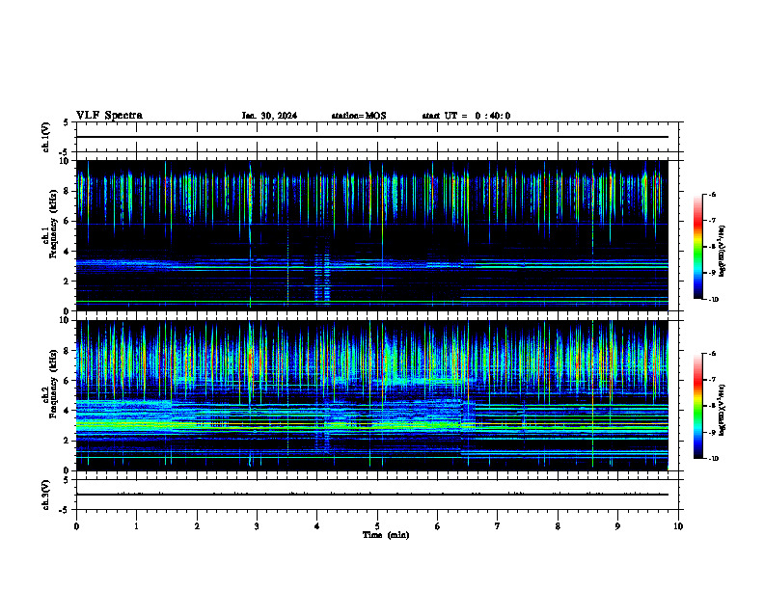Click the ch.3 voltage waveform trace
Image resolution: width=764 pixels, height=590 pixels.
point(371,495)
